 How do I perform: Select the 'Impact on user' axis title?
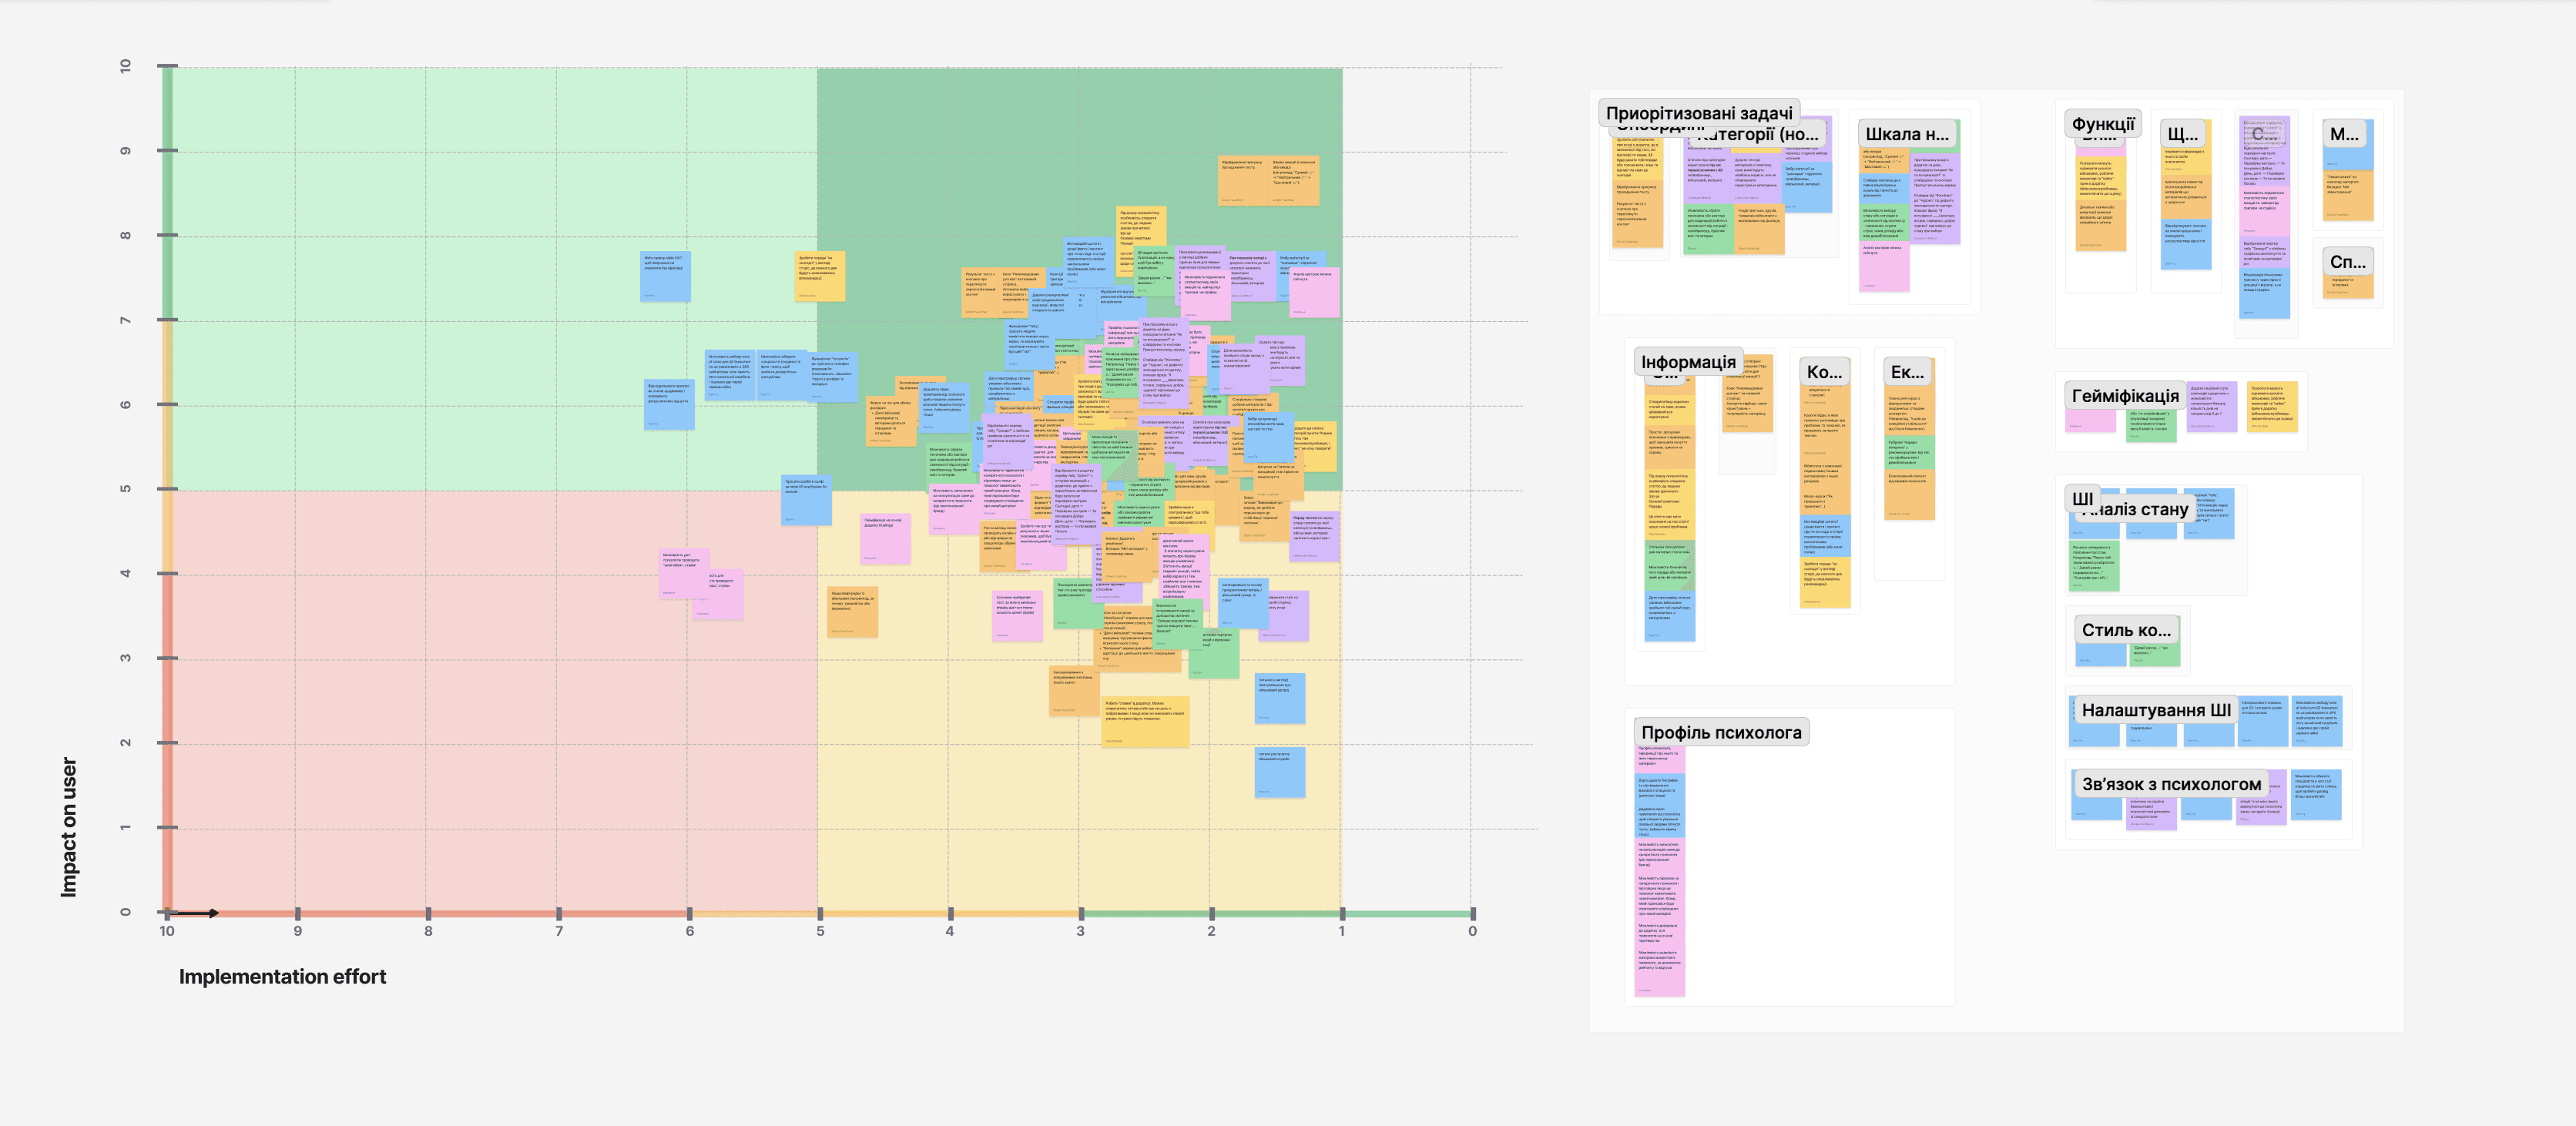[x=68, y=827]
